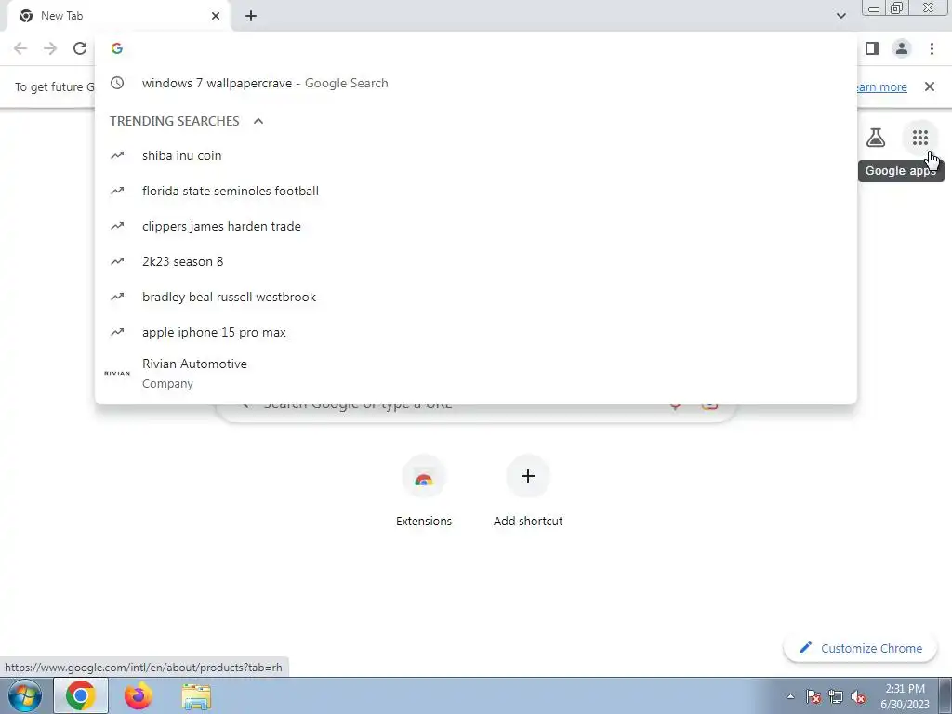Click the muted volume tray icon

(858, 697)
